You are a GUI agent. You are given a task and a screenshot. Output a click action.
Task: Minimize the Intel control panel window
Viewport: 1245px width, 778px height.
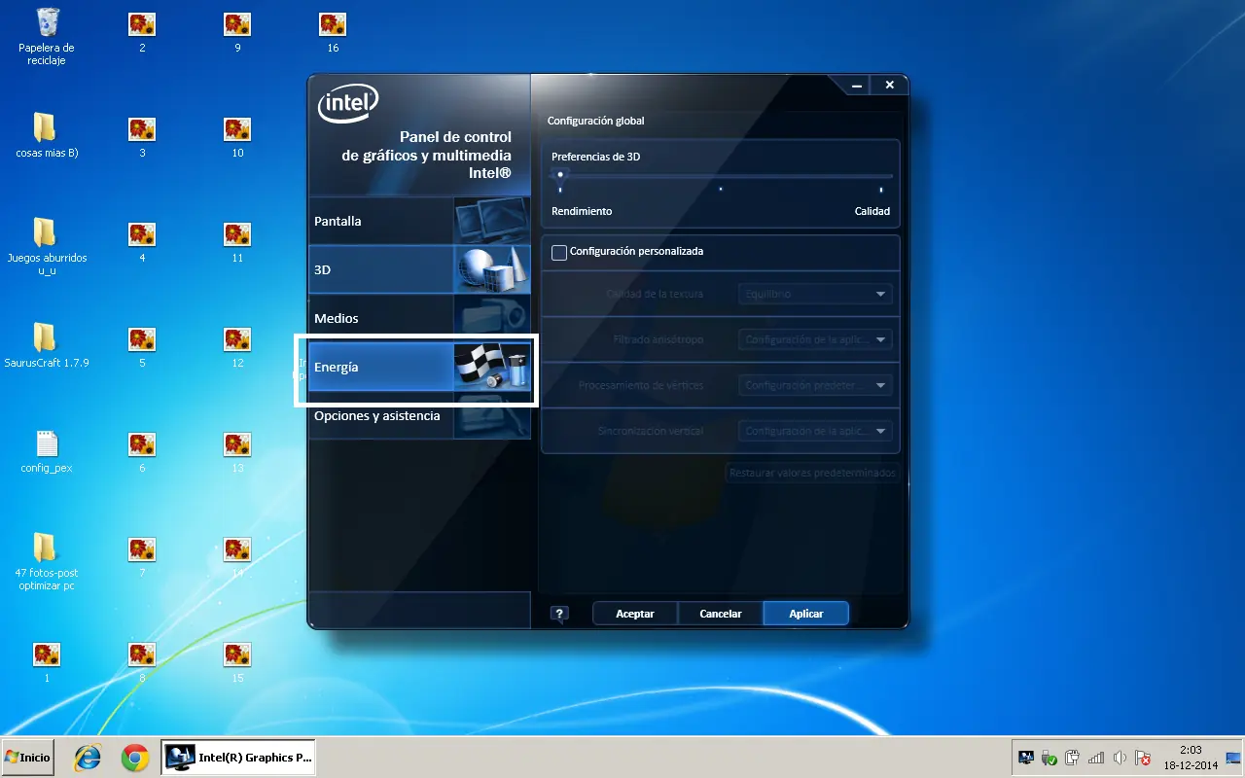(x=857, y=86)
